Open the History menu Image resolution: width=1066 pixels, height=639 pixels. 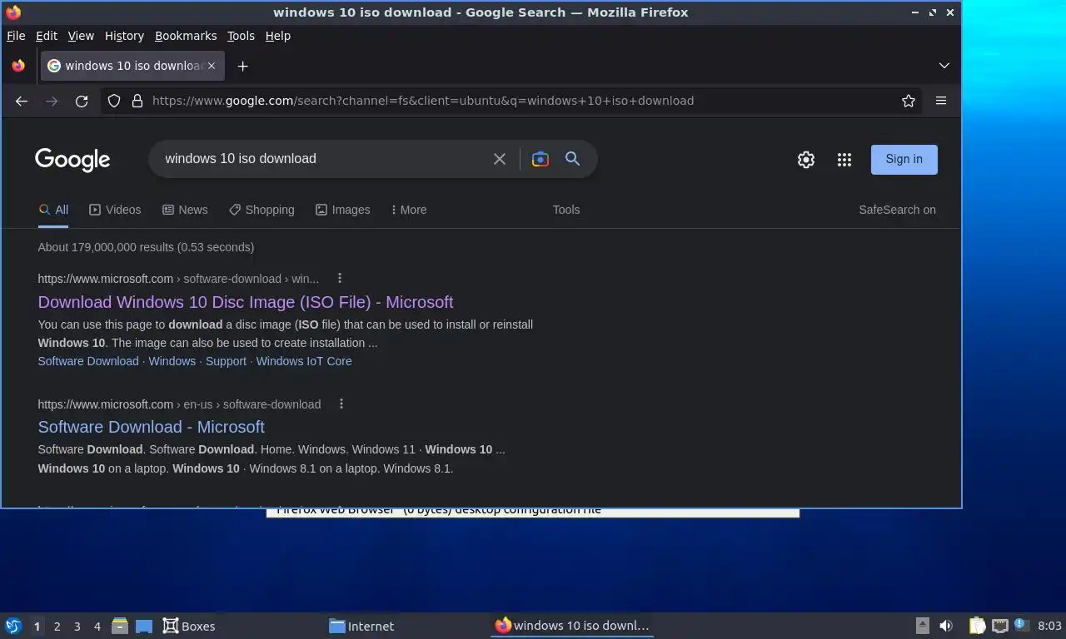click(x=124, y=36)
